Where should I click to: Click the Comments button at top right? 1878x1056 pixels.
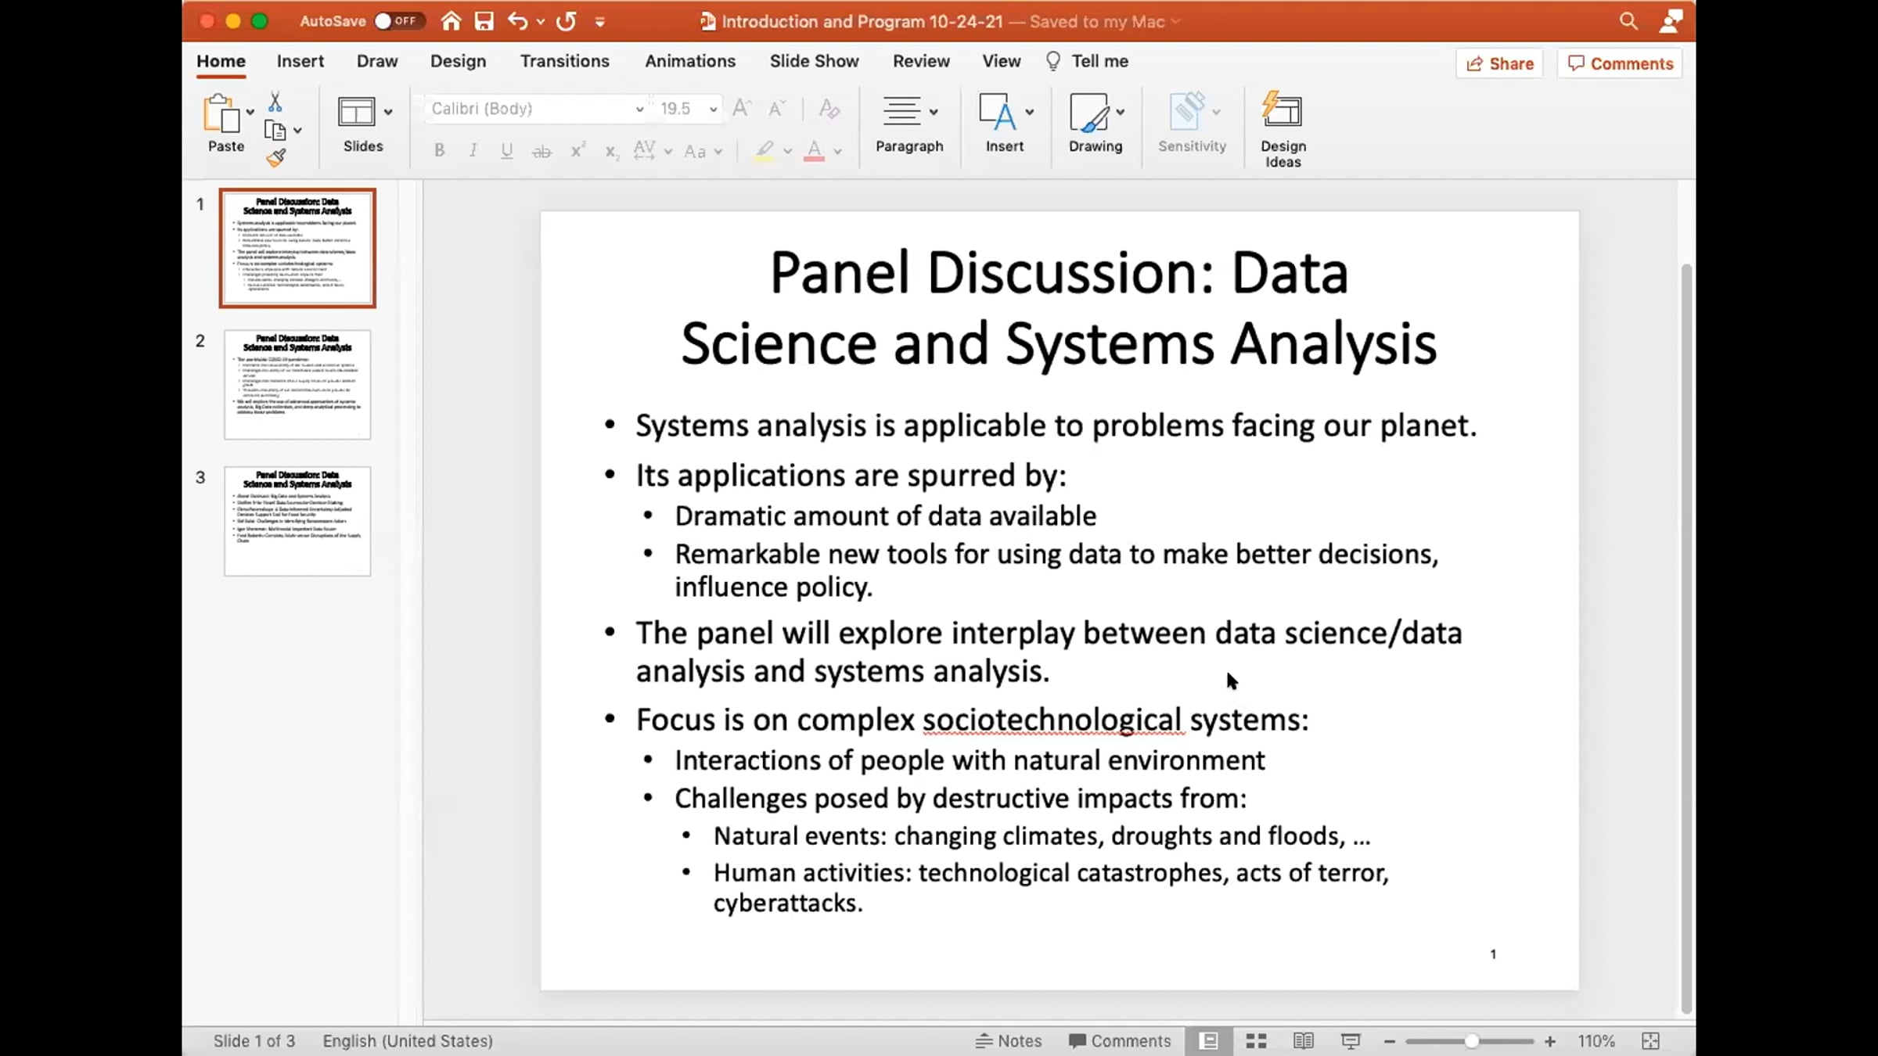click(1620, 63)
